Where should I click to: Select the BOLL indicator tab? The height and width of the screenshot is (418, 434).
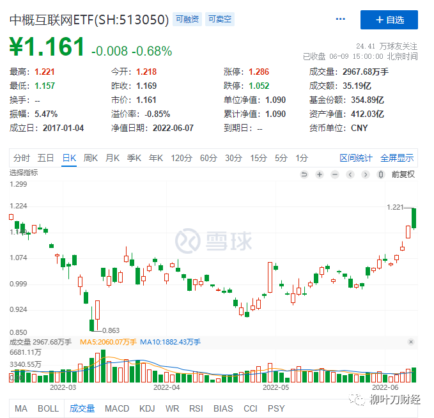pyautogui.click(x=48, y=408)
